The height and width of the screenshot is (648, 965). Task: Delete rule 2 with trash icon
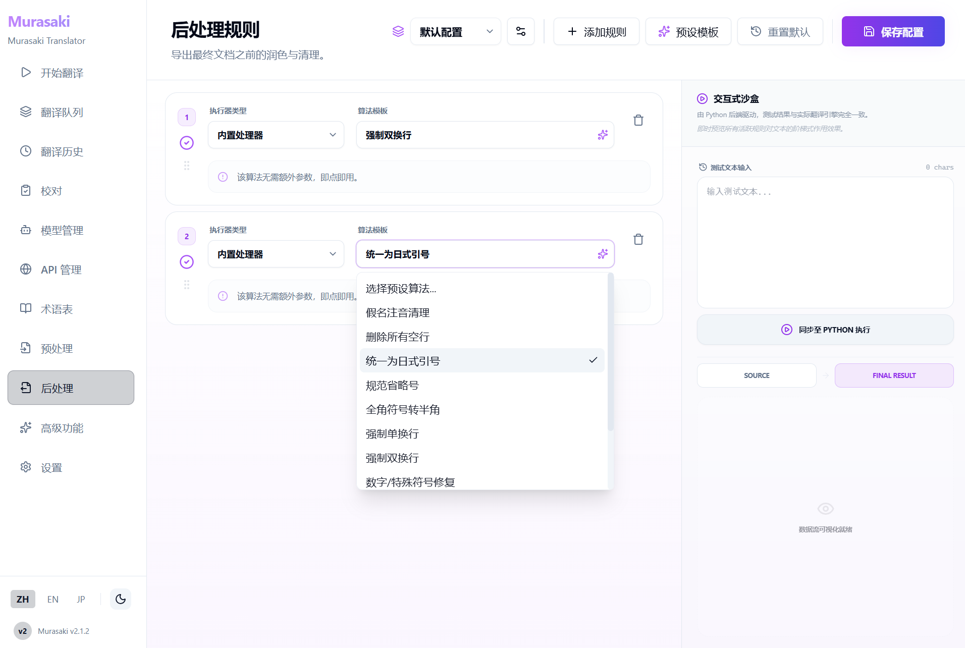point(638,239)
